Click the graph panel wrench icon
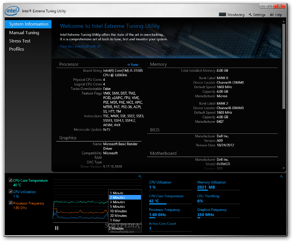Image resolution: width=293 pixels, height=242 pixels. [140, 176]
